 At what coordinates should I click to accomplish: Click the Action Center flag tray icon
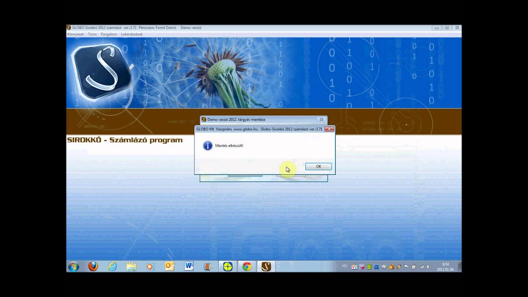tap(406, 267)
